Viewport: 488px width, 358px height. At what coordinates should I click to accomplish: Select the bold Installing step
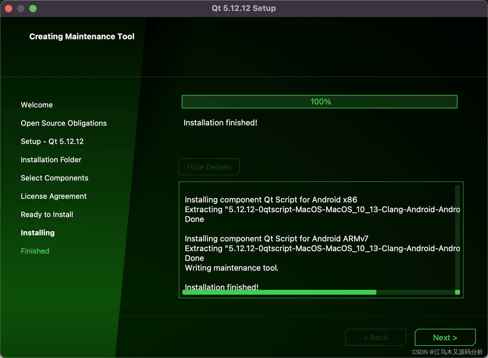pos(38,233)
